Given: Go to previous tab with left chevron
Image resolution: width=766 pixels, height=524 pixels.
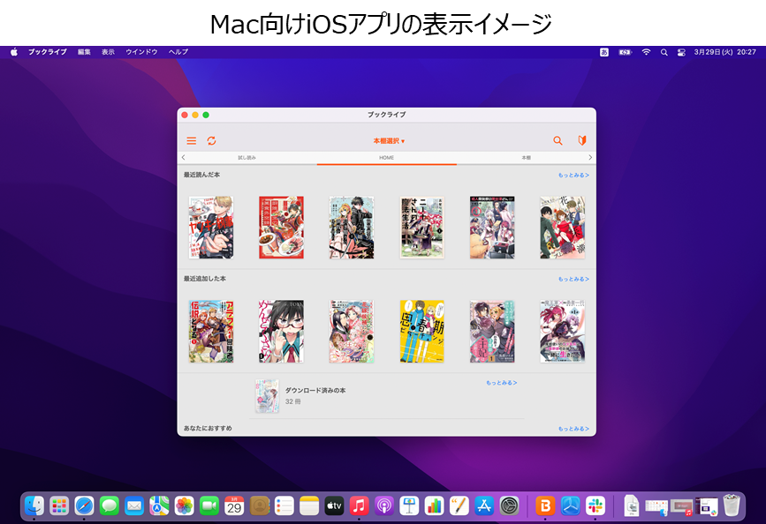Looking at the screenshot, I should point(183,157).
